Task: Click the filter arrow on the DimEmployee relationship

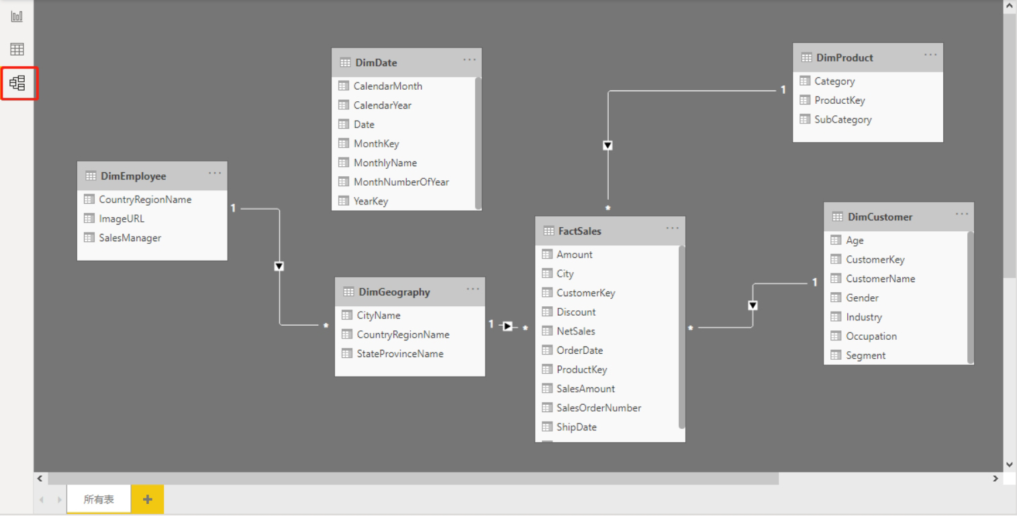Action: click(x=279, y=266)
